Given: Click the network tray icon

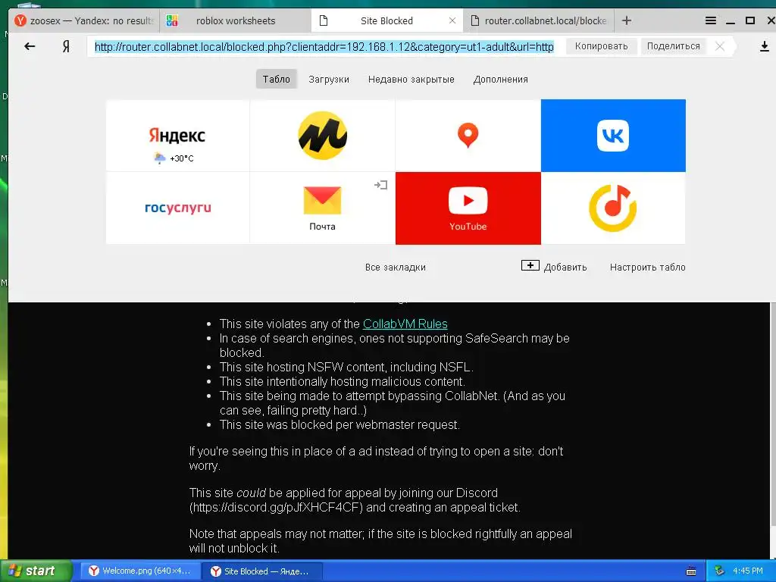Looking at the screenshot, I should coord(720,571).
